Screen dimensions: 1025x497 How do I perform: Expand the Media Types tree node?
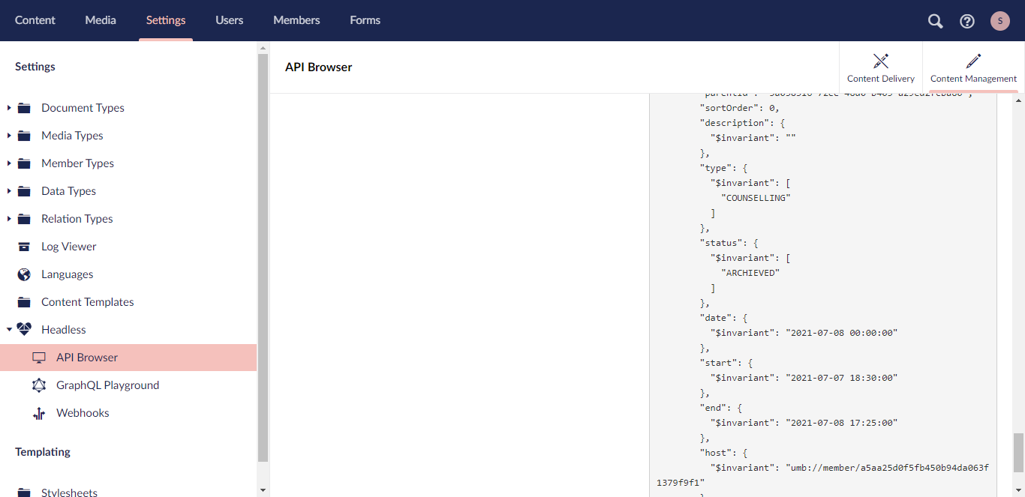pyautogui.click(x=9, y=136)
